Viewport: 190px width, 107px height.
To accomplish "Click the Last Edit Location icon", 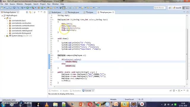I will coord(88,8).
